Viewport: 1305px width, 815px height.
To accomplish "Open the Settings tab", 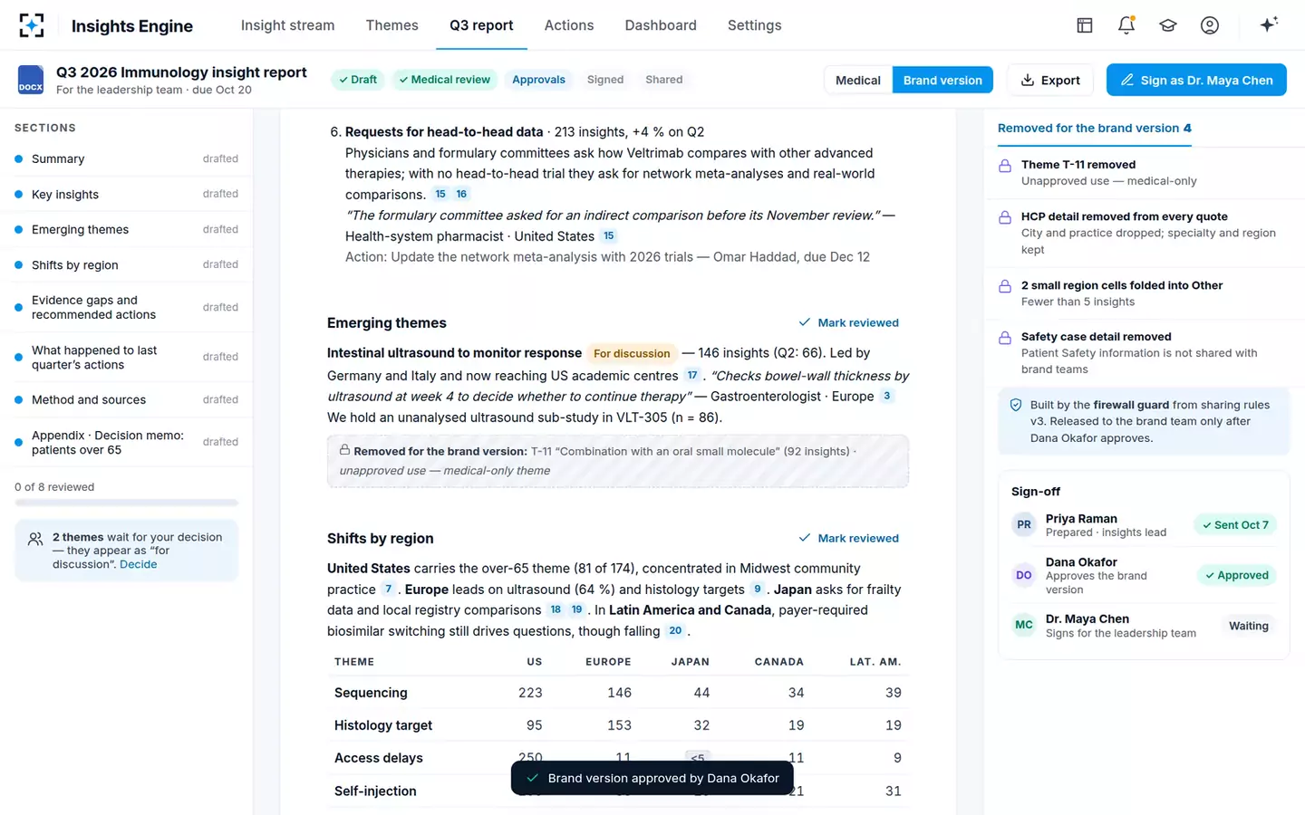I will click(x=755, y=25).
